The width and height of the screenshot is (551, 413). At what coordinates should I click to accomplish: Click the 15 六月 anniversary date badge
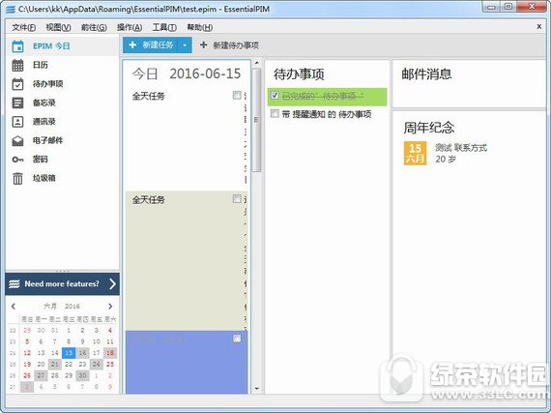[x=415, y=153]
